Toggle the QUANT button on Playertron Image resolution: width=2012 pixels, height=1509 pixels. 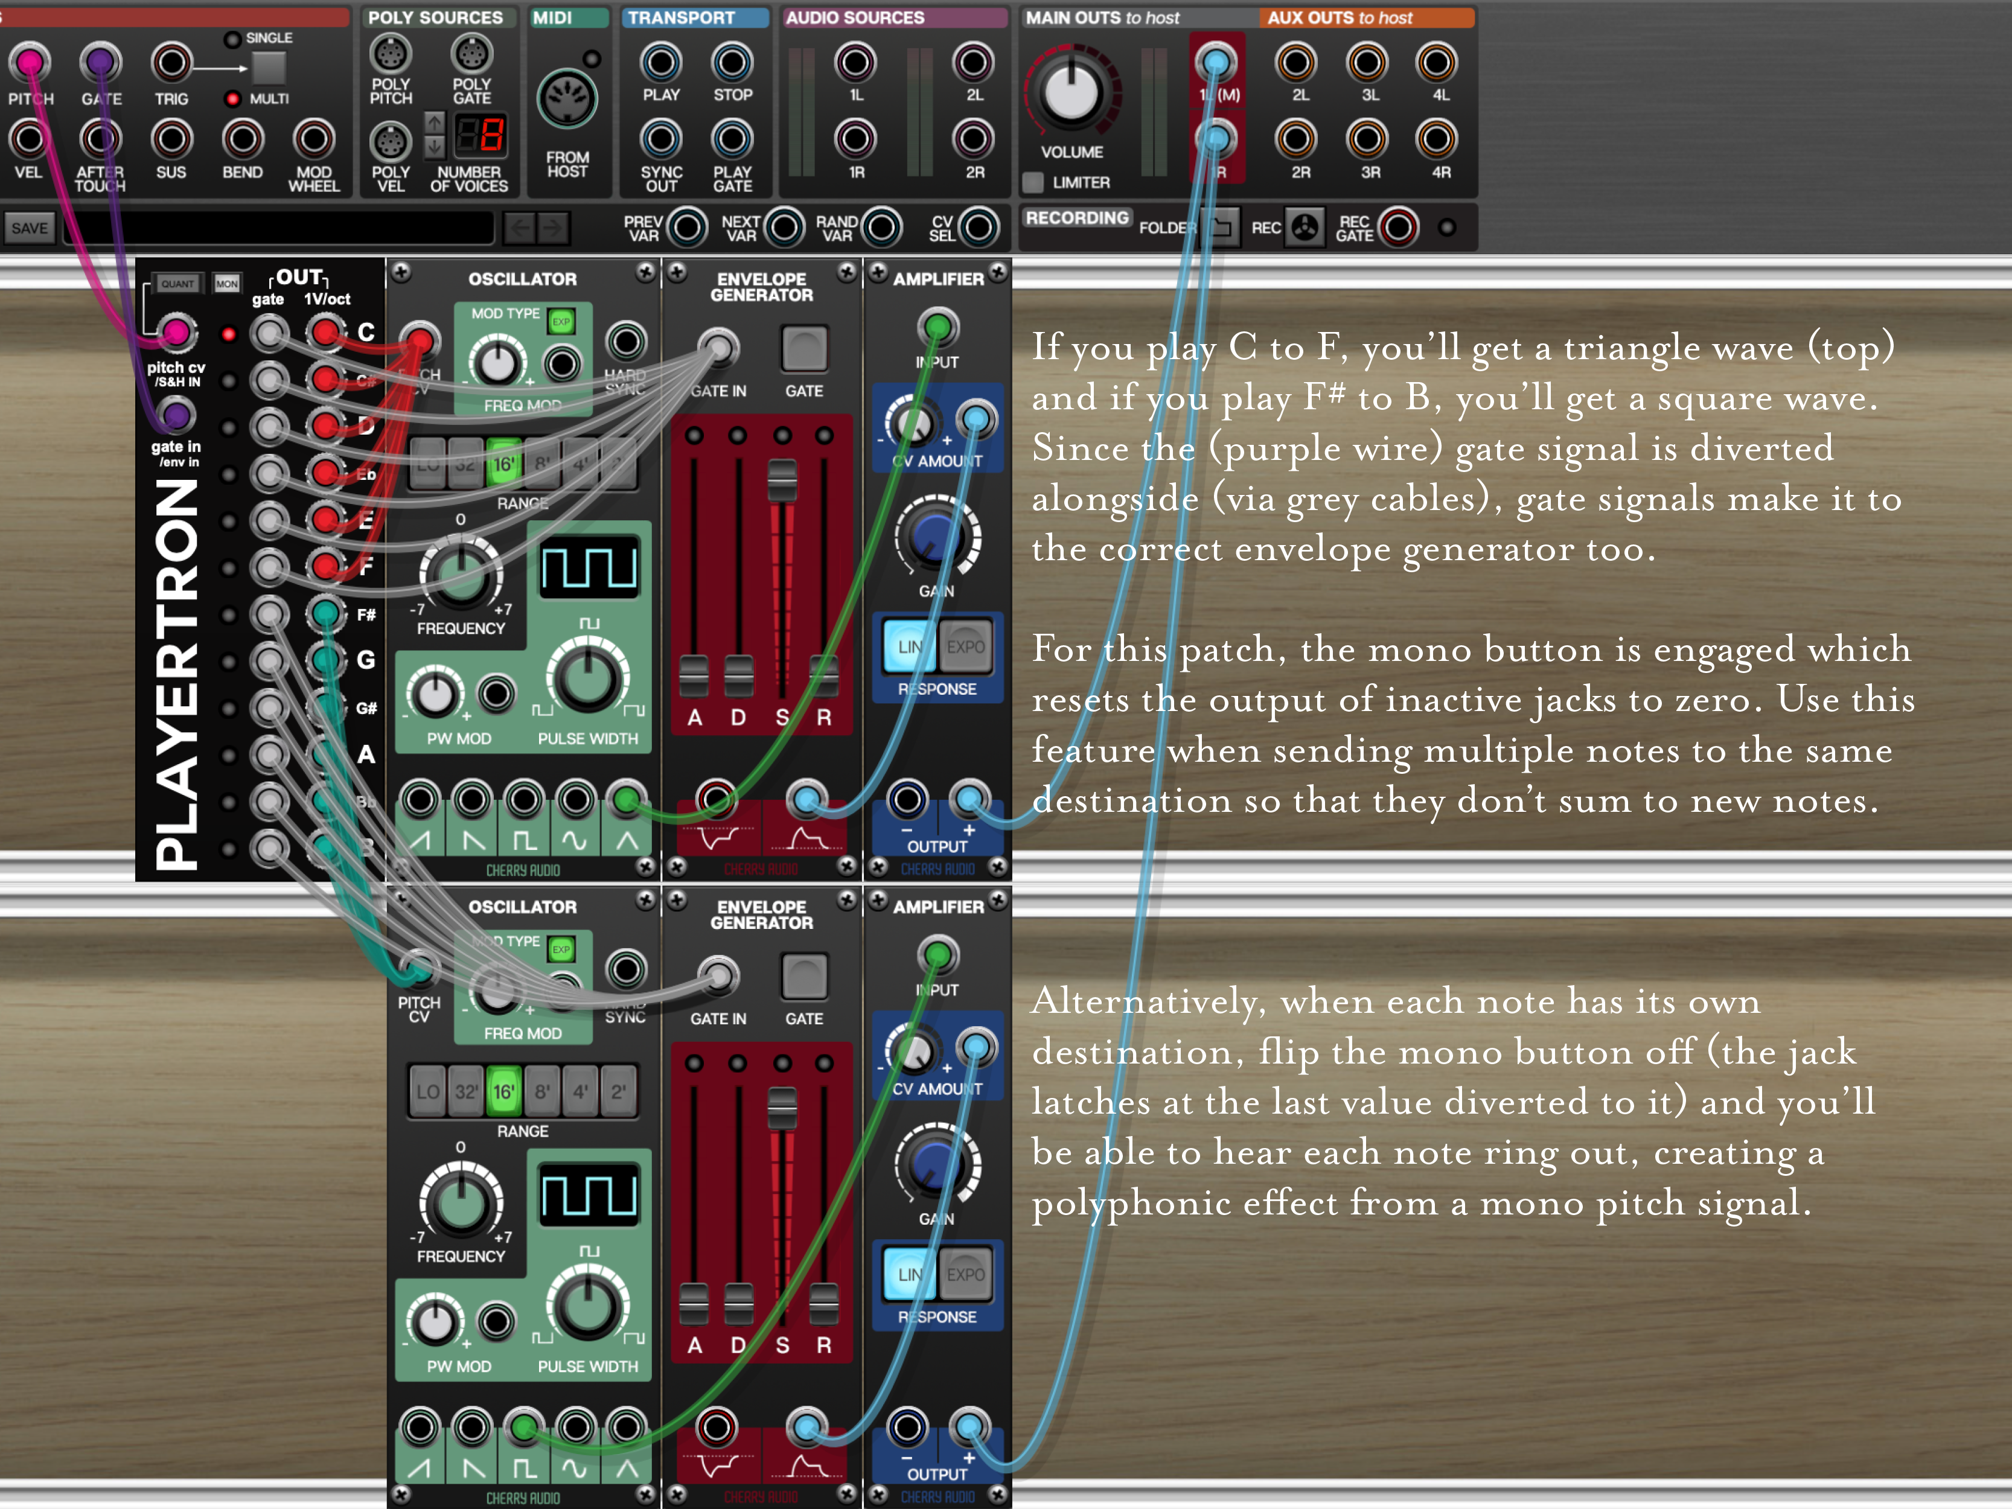tap(177, 284)
